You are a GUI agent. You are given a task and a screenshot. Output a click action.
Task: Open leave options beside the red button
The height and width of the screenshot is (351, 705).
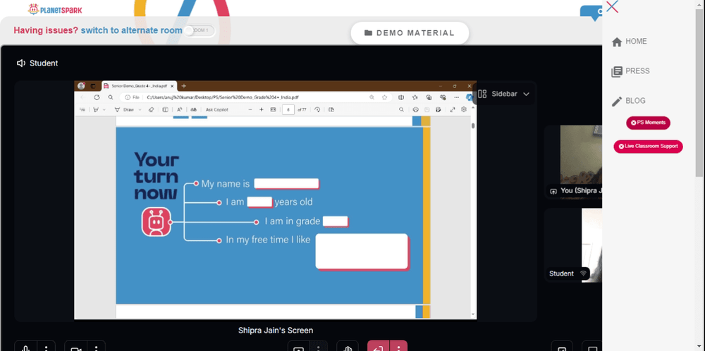point(398,347)
